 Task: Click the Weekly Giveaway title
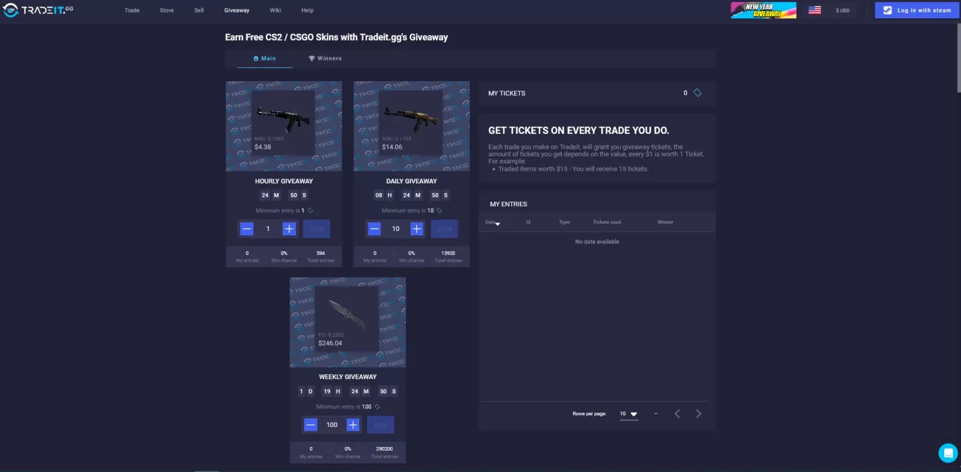tap(348, 377)
